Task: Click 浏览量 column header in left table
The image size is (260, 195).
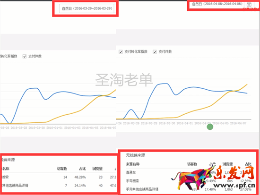Action: [x=97, y=169]
